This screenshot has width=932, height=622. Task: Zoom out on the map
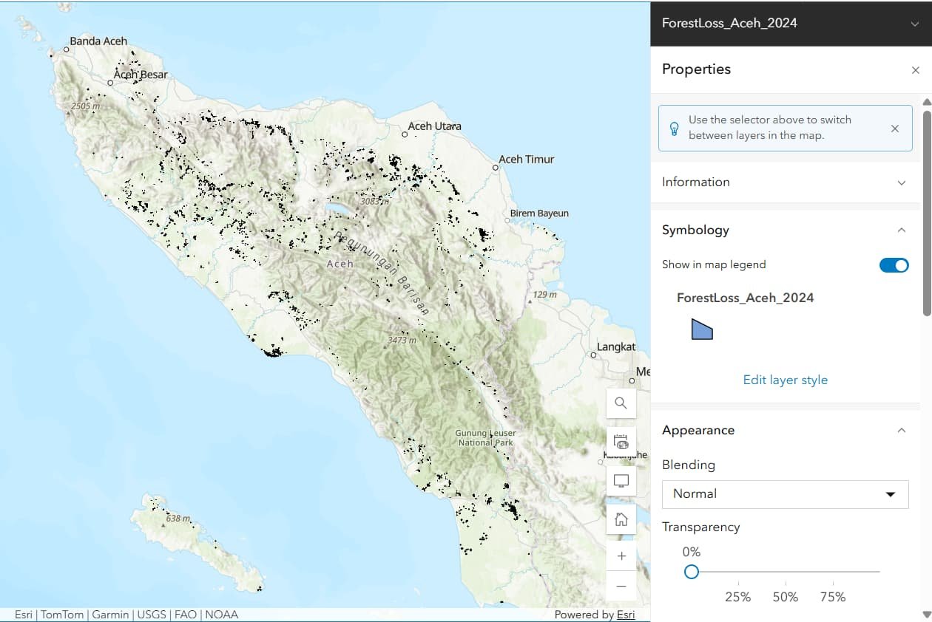click(x=621, y=587)
